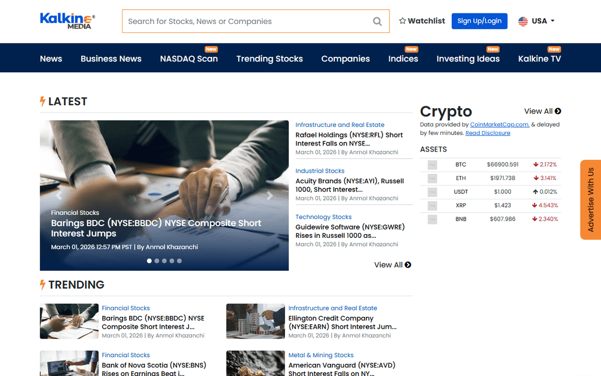Open the Kalkine TV menu item
The image size is (601, 376).
(x=539, y=58)
